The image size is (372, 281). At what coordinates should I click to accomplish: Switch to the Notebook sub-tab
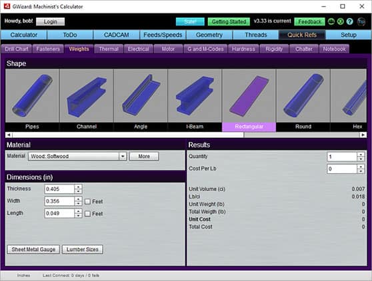coord(334,49)
